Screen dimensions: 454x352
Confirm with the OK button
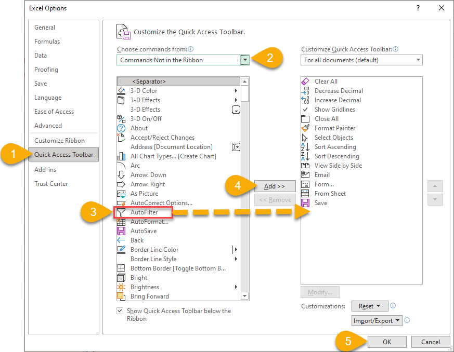(x=387, y=342)
